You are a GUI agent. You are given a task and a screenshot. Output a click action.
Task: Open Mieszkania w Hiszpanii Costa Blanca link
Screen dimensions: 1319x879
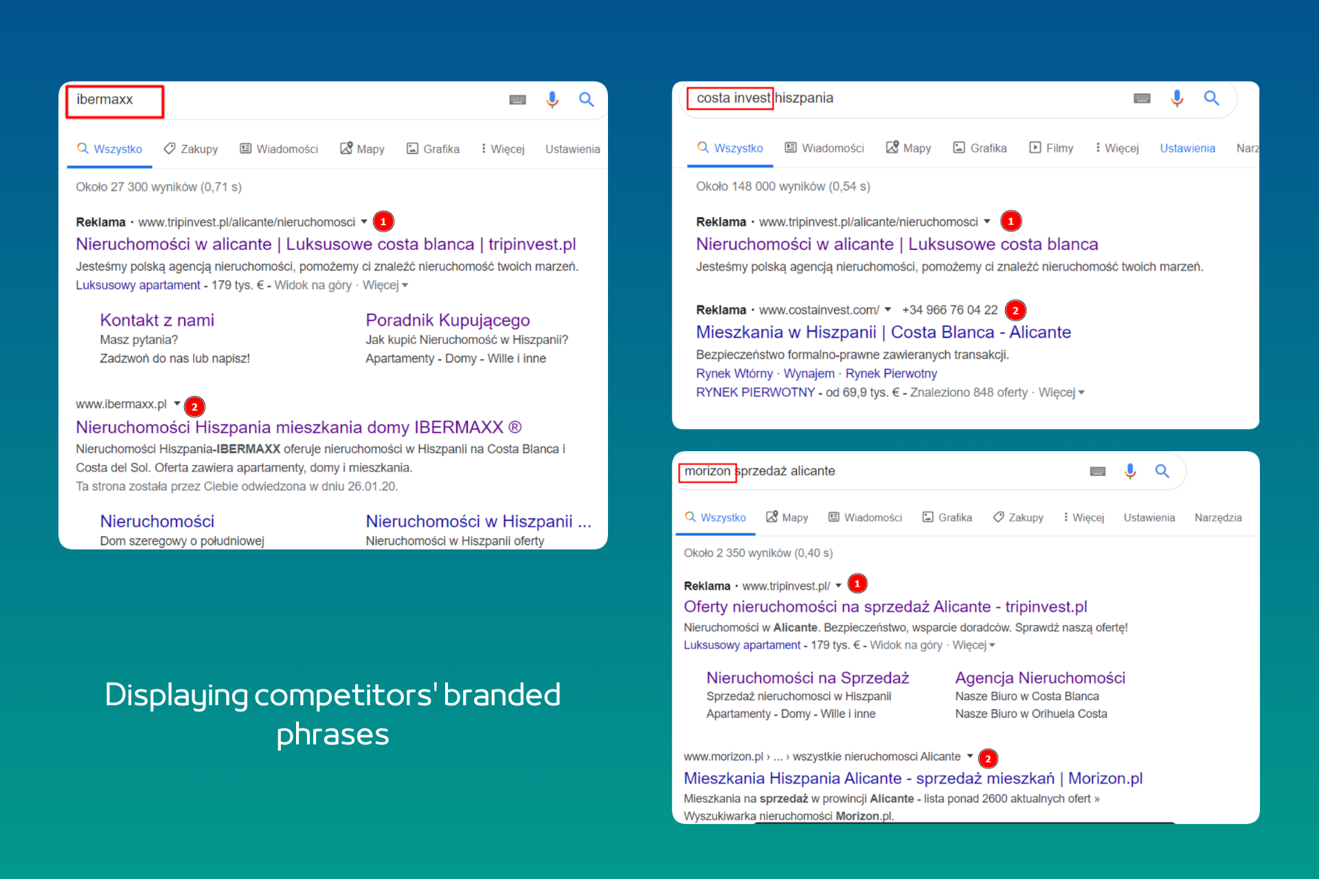click(x=883, y=332)
